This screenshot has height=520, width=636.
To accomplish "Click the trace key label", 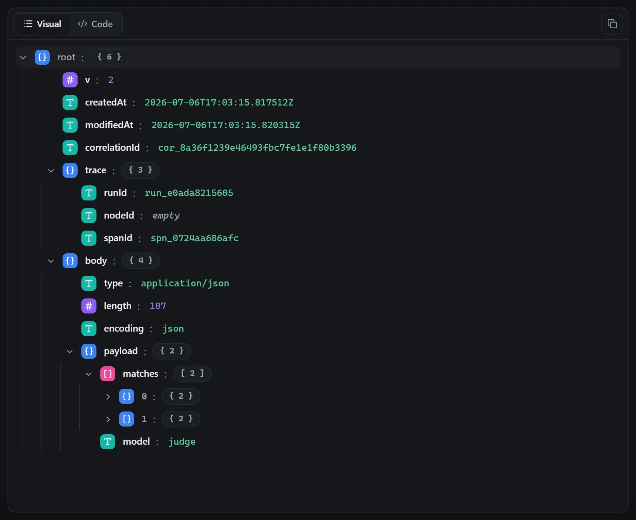I will click(x=96, y=170).
